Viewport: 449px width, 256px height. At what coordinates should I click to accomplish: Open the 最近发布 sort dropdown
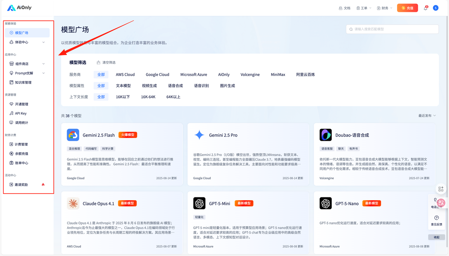pyautogui.click(x=427, y=116)
